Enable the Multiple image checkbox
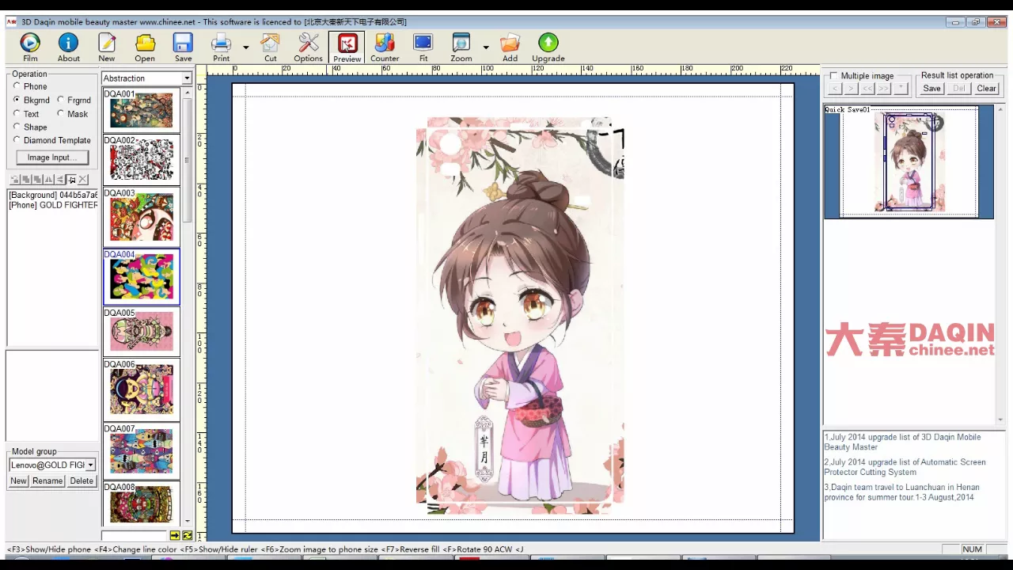Screen dimensions: 1013x570 click(833, 76)
